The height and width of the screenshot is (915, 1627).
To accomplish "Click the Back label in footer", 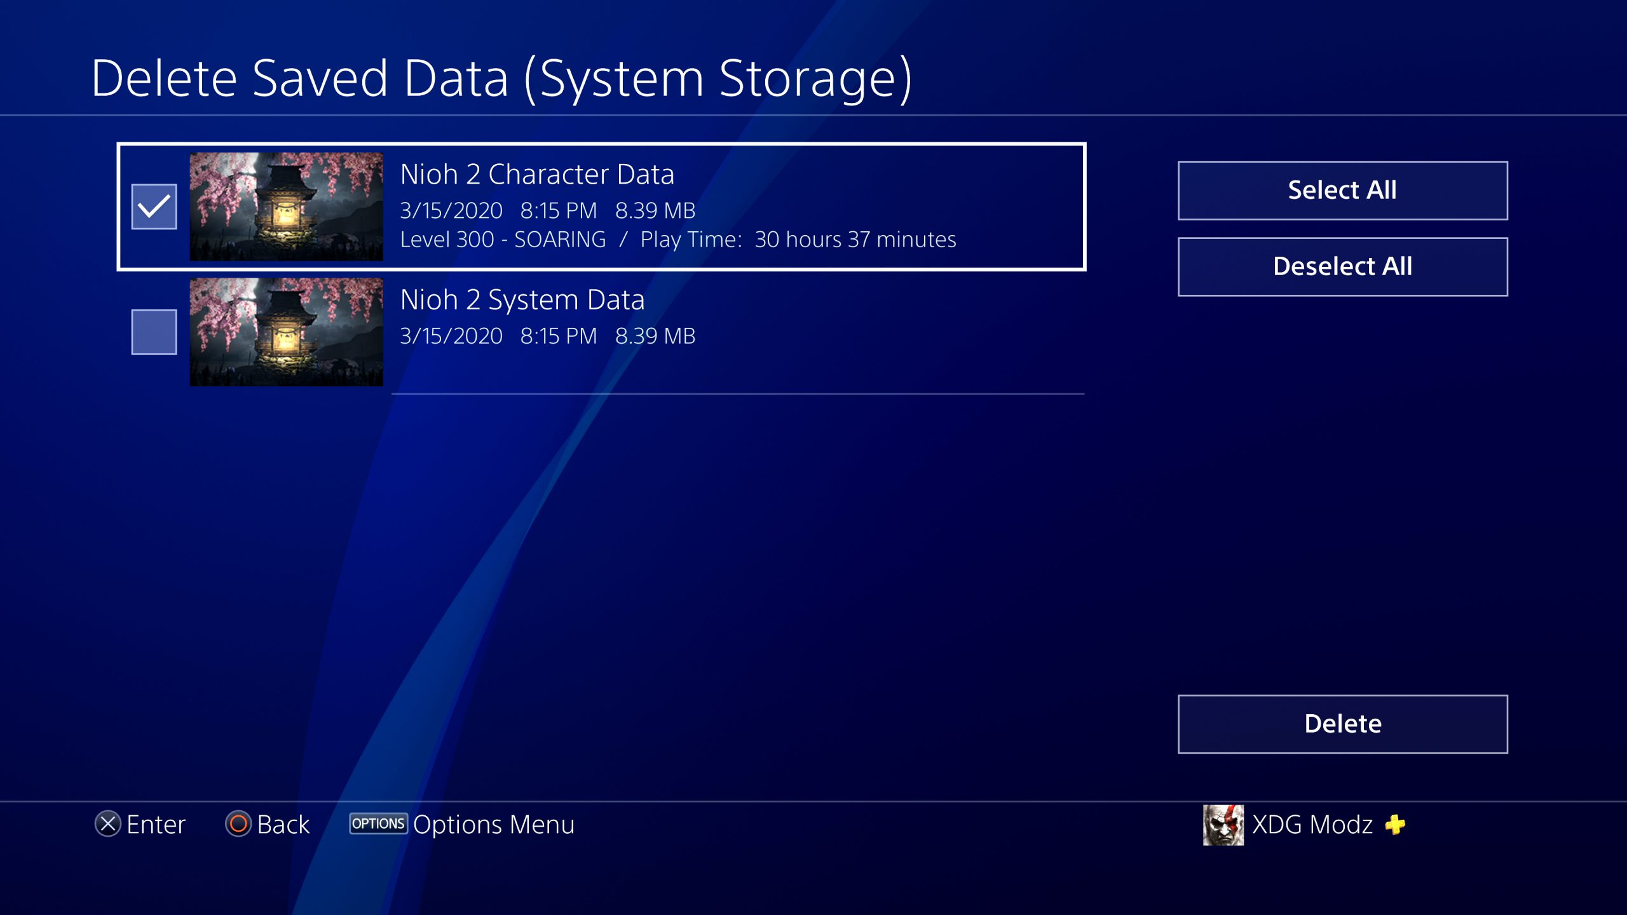I will coord(283,825).
